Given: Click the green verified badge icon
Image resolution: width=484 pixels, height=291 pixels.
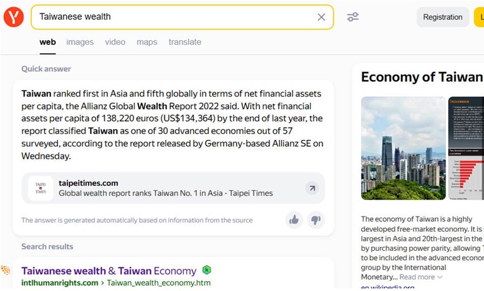Looking at the screenshot, I should (206, 270).
